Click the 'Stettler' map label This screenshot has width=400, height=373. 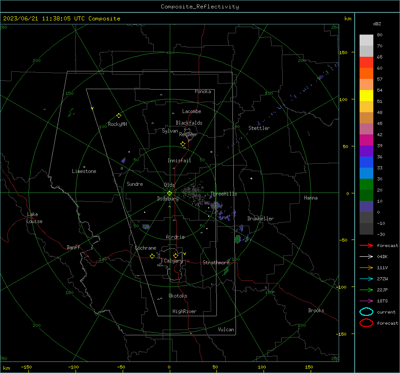coord(259,128)
